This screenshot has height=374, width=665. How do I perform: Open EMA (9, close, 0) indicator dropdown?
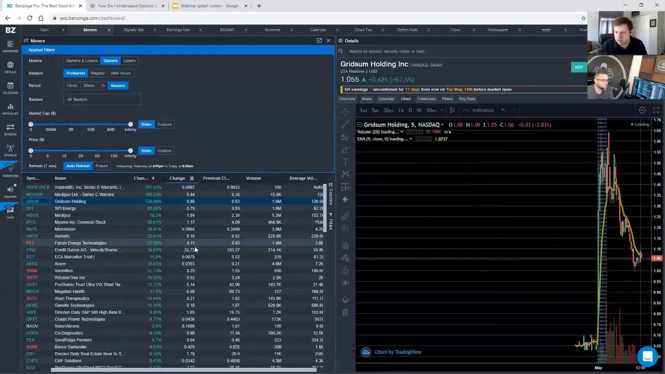click(410, 139)
